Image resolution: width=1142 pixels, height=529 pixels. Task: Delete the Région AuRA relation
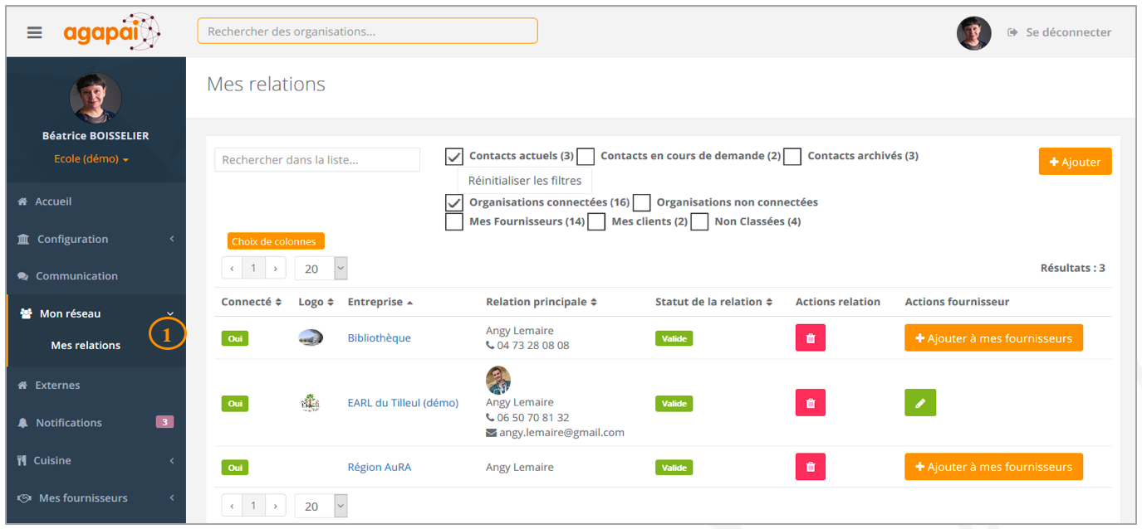click(x=811, y=467)
